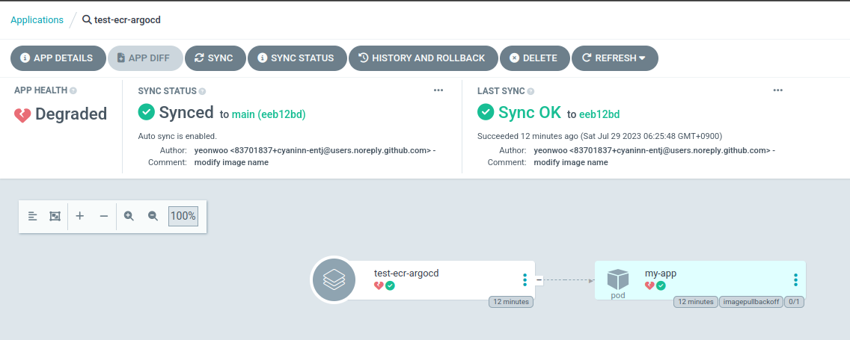Click the 12 minutes badge on my-app
The image size is (850, 340).
pyautogui.click(x=696, y=302)
